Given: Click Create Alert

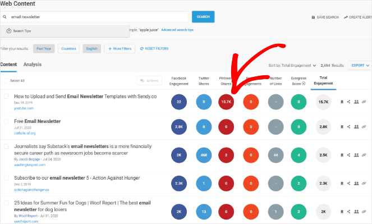Looking at the screenshot, I should coord(358,17).
